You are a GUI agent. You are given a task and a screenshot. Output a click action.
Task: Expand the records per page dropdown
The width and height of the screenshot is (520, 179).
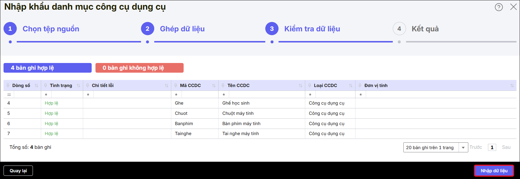[x=463, y=148]
